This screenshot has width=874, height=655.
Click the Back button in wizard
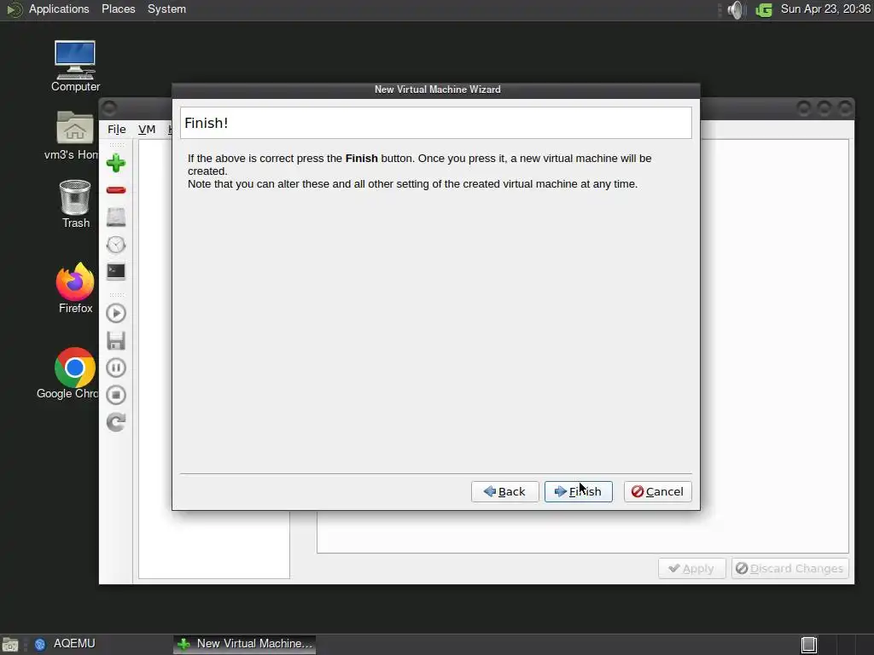click(x=505, y=491)
